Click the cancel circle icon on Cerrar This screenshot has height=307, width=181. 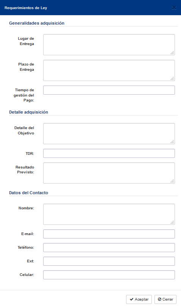coord(159,299)
